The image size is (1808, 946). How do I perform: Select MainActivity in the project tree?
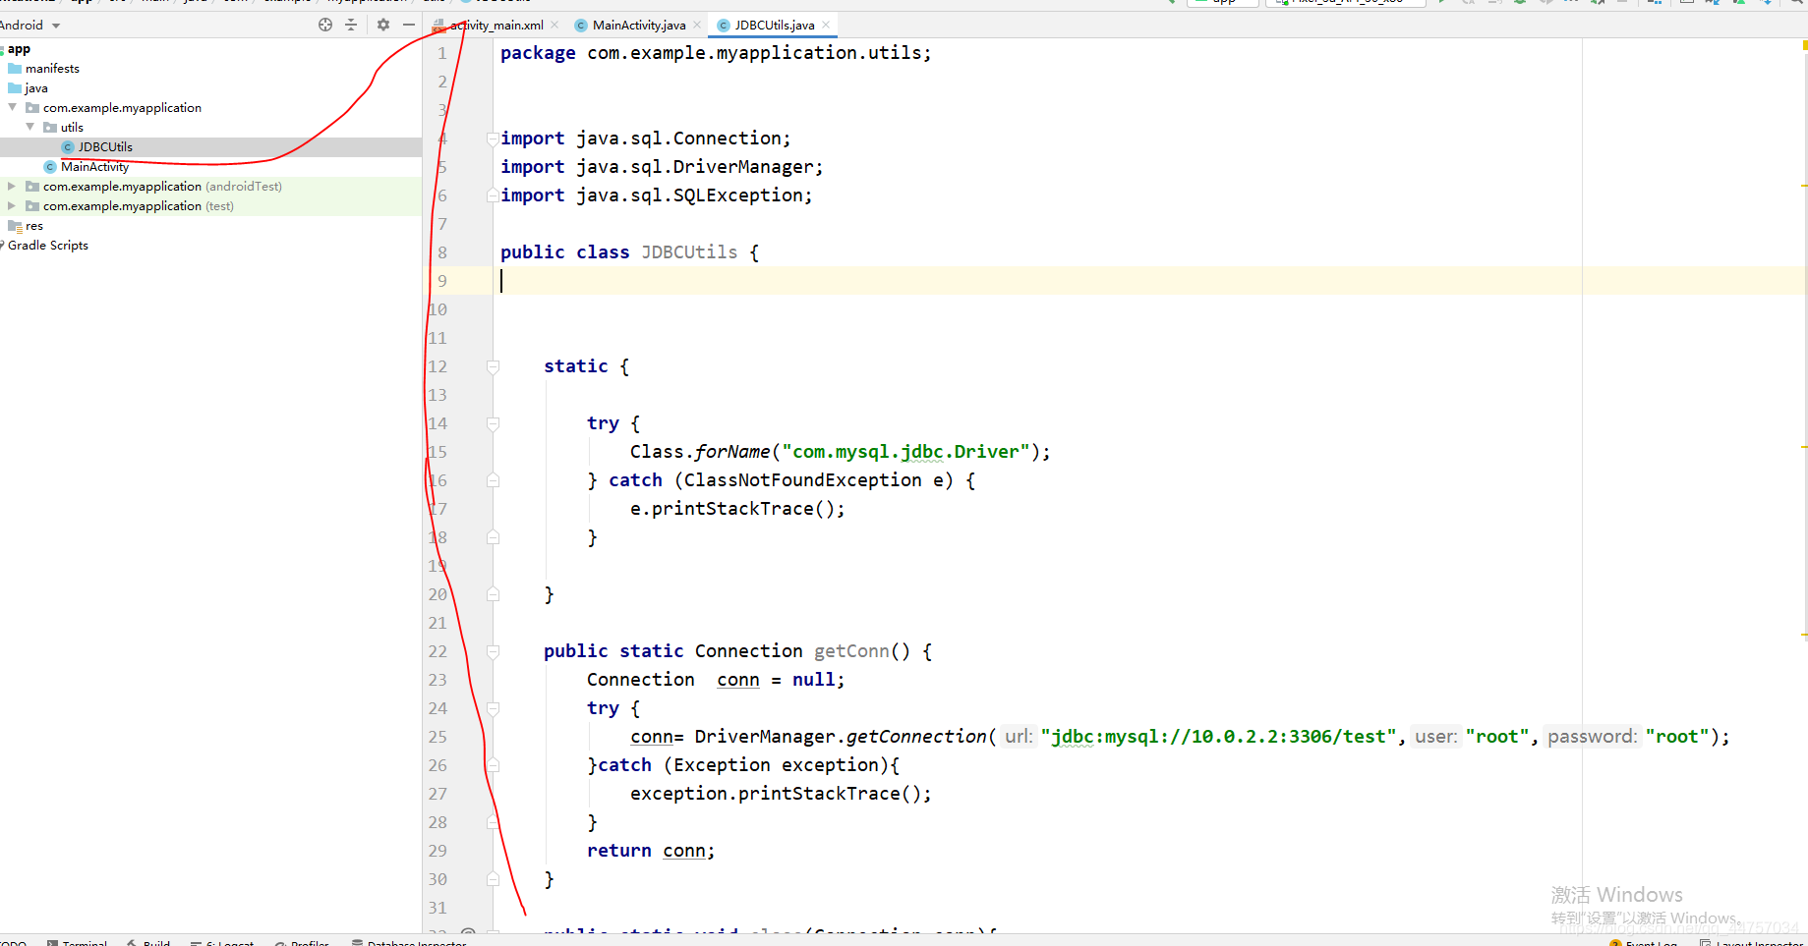point(95,166)
